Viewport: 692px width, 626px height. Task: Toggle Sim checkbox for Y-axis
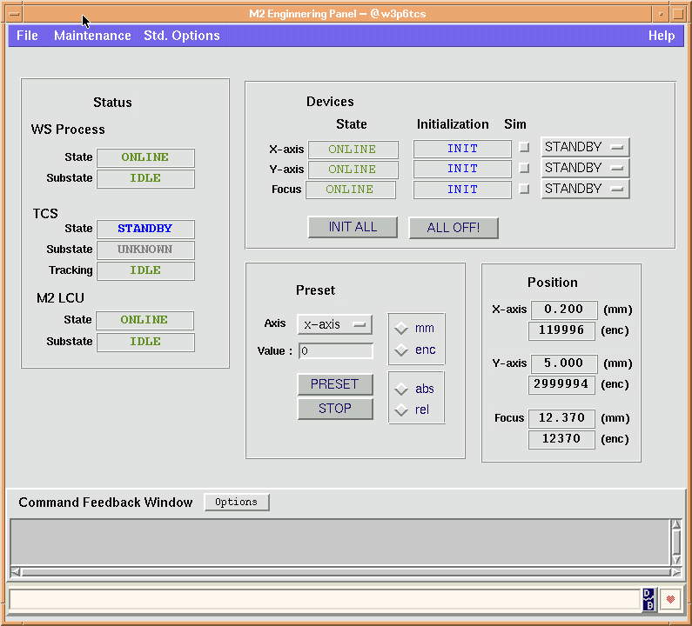524,168
